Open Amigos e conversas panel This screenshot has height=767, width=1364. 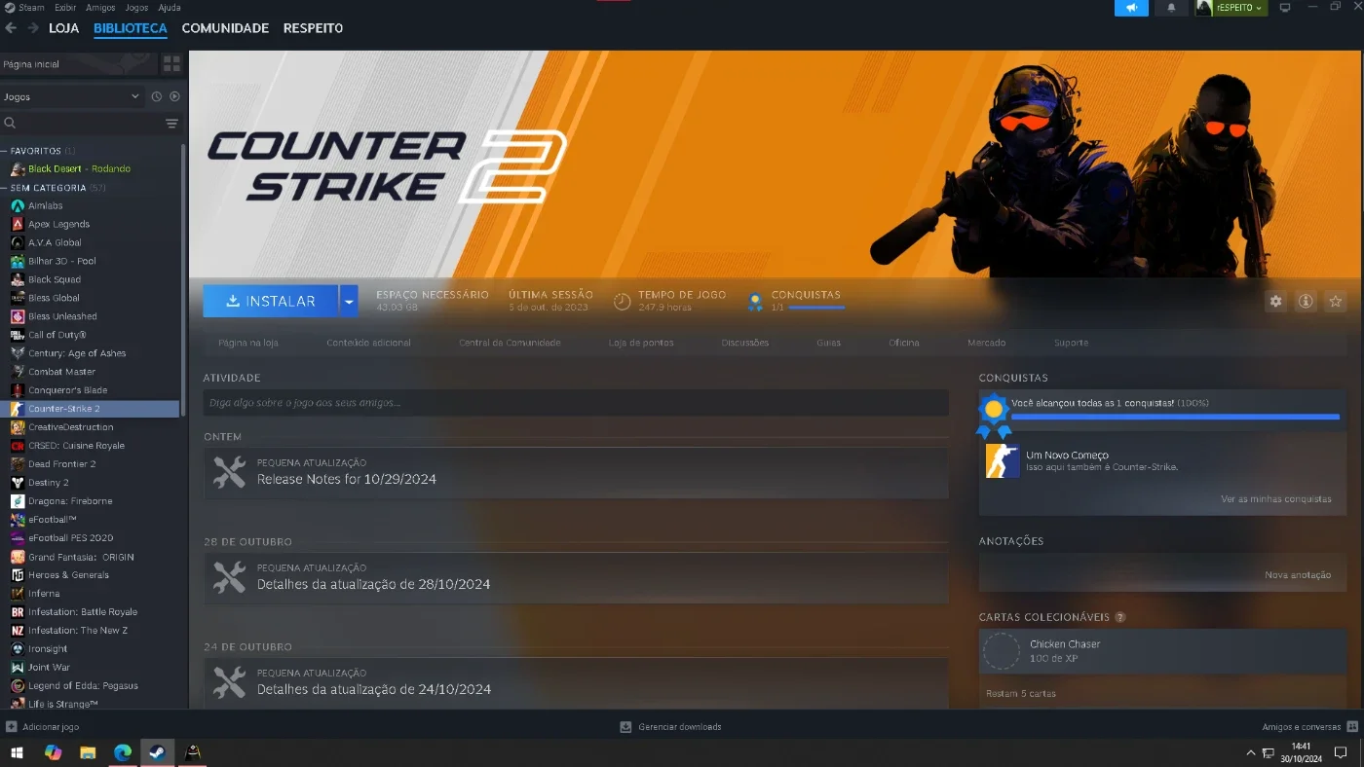[x=1309, y=727]
